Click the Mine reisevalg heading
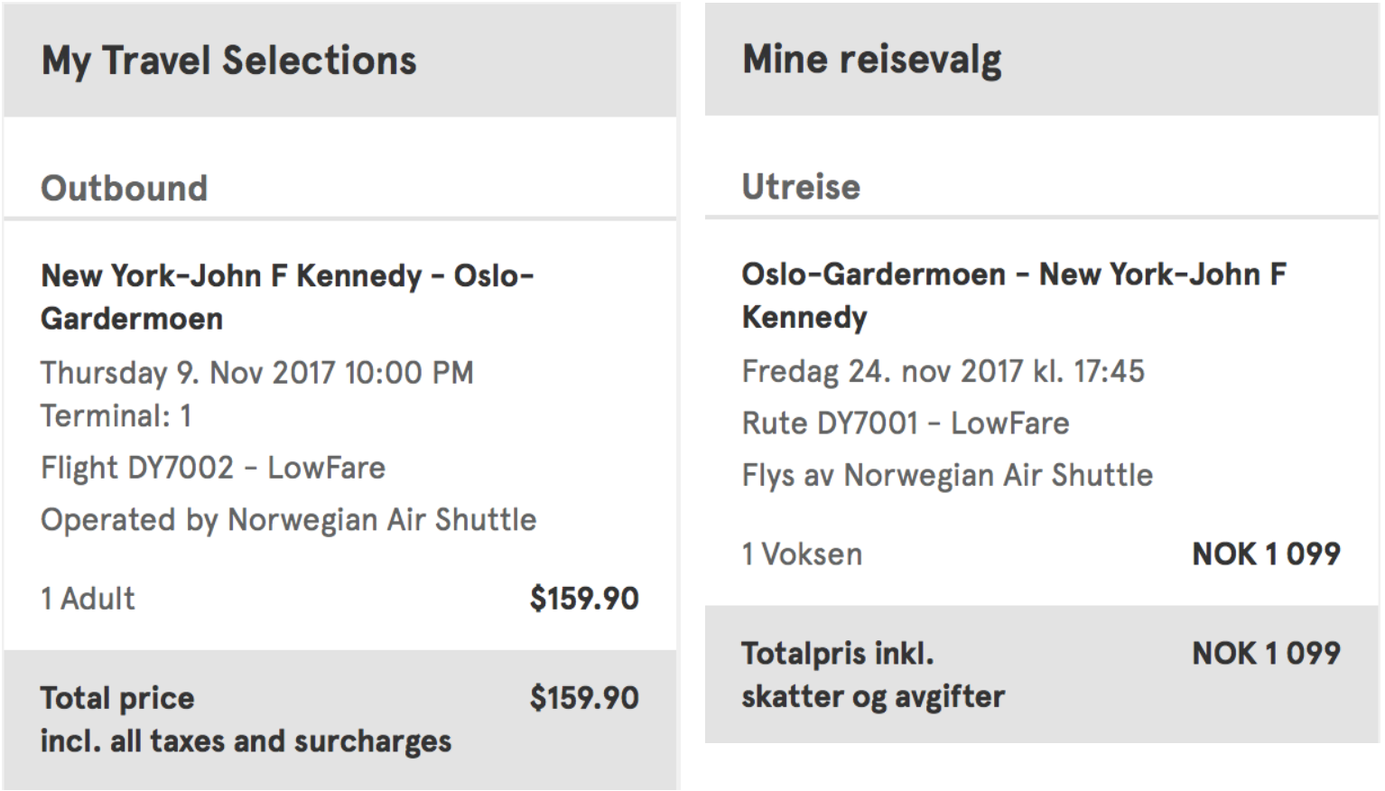Screen dimensions: 1385x791 coord(872,60)
